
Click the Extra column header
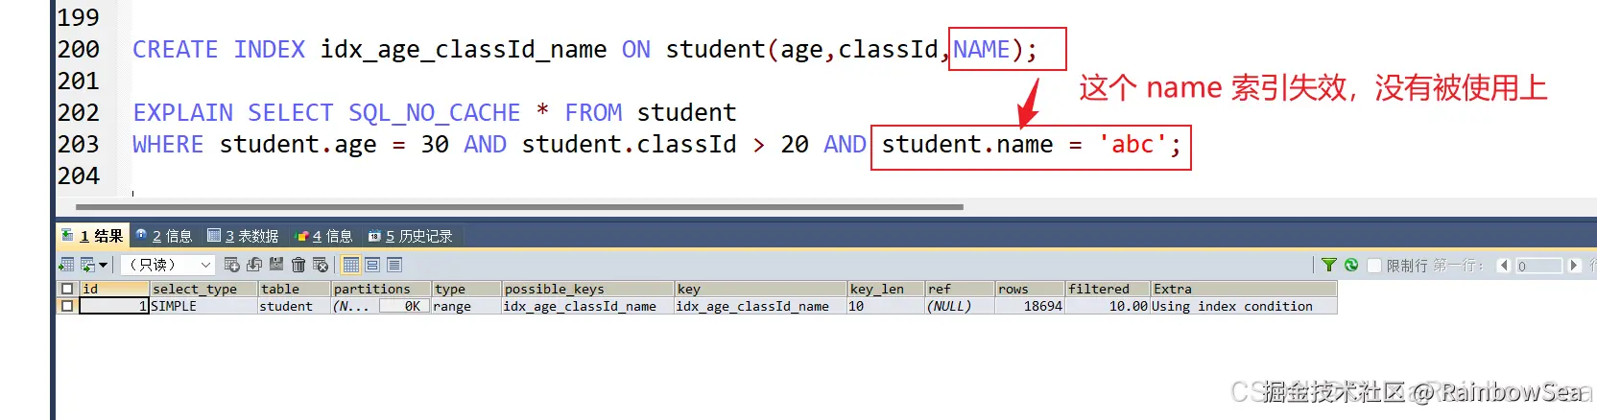point(1244,289)
